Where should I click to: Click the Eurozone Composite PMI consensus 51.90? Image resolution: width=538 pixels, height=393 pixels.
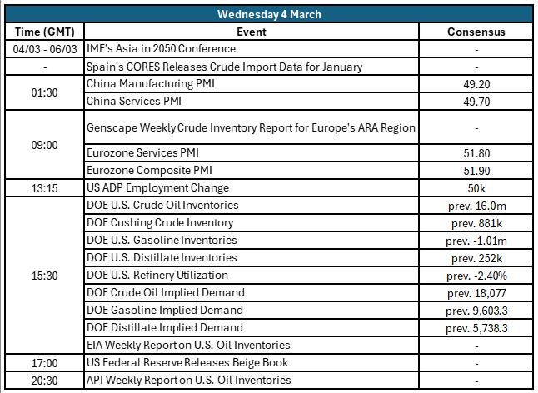pos(476,171)
